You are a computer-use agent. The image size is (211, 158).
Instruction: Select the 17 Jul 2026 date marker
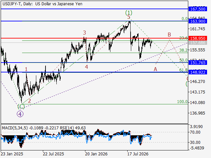pos(138,154)
